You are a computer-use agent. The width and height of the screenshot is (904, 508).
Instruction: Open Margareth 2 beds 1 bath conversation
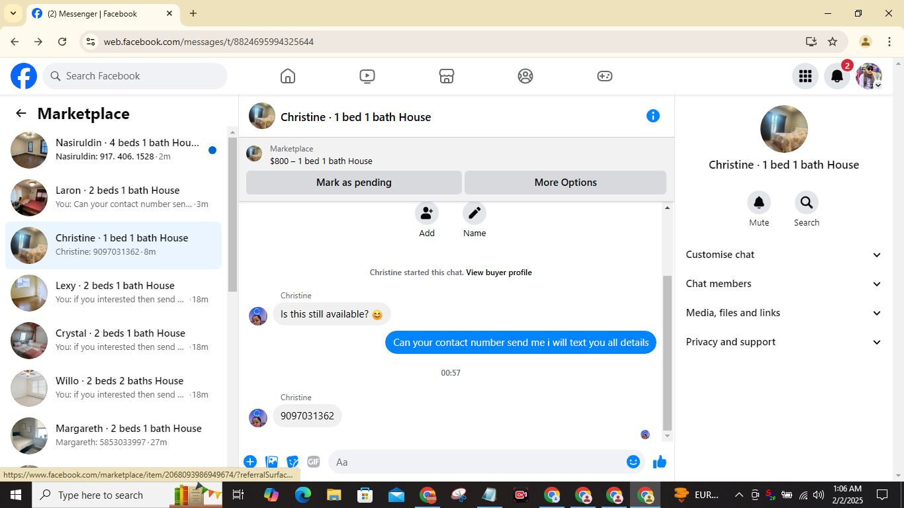coord(114,436)
